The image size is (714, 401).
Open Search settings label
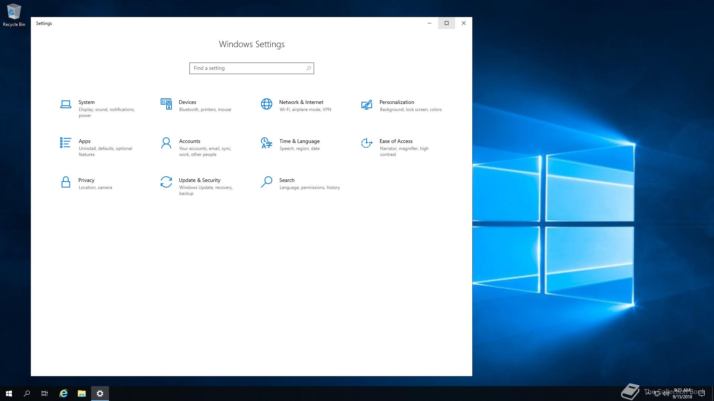coord(287,180)
